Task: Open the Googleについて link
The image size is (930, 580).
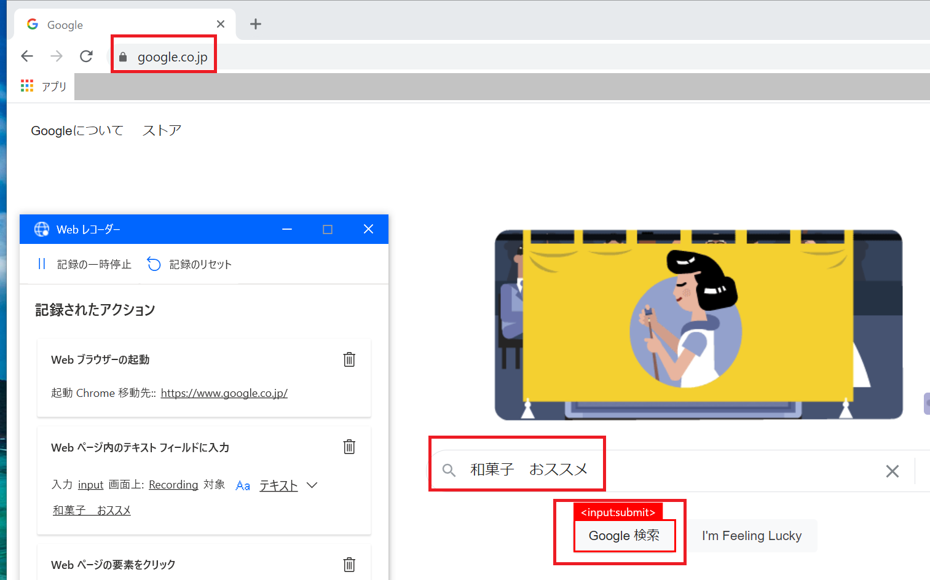Action: click(77, 131)
